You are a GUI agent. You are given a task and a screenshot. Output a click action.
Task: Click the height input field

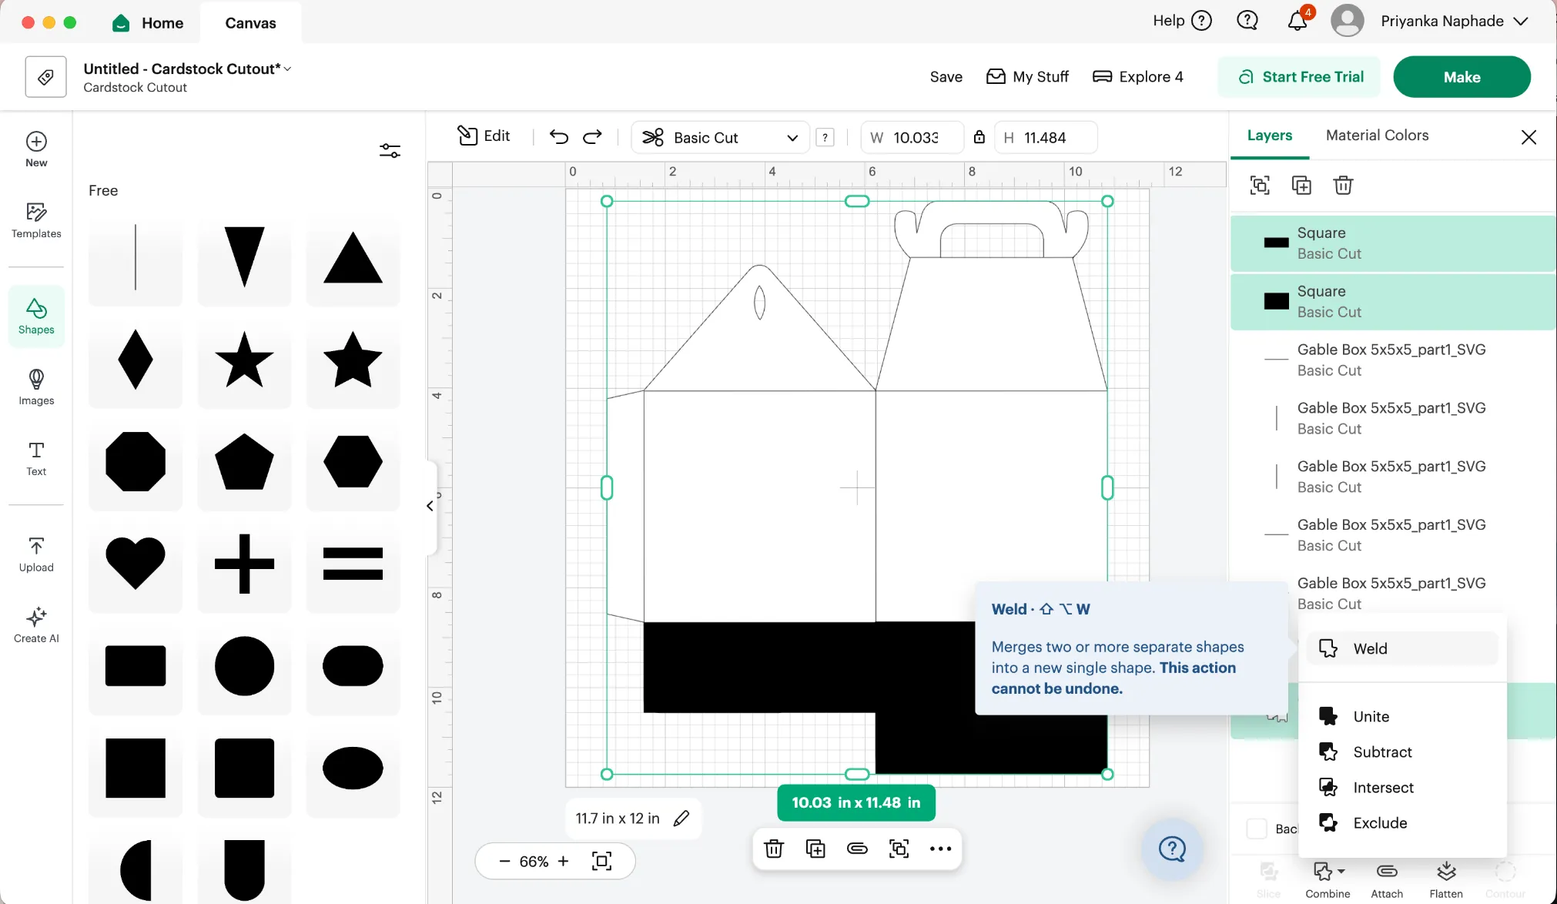click(1046, 138)
